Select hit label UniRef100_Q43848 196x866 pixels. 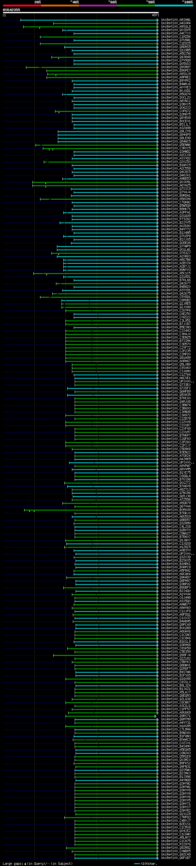(x=175, y=57)
